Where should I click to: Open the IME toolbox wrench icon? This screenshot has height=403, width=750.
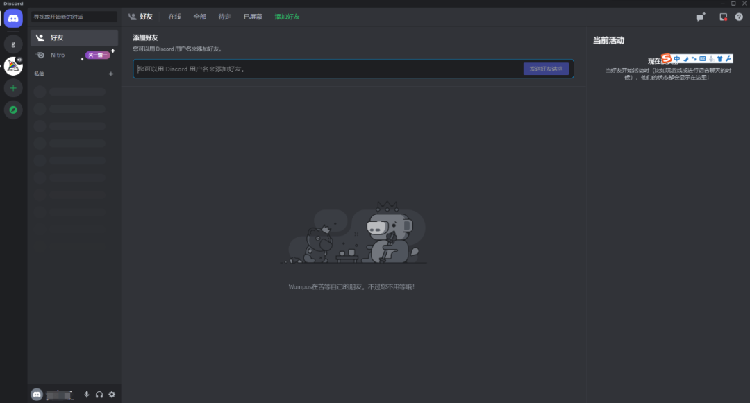(x=728, y=59)
